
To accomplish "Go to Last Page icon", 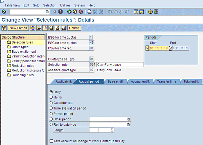I will pos(127,12).
